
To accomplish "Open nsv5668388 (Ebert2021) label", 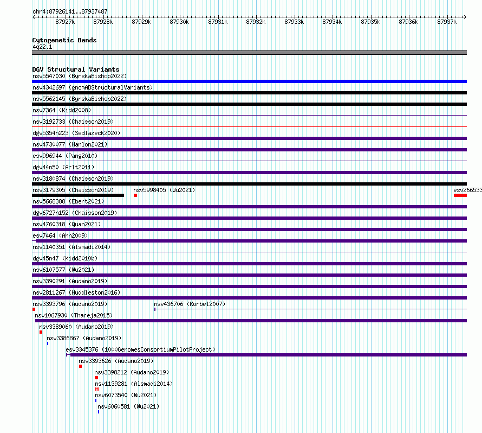I will [68, 201].
